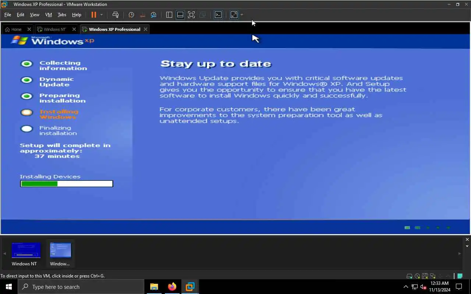
Task: Enter full screen mode icon
Action: pyautogui.click(x=191, y=15)
